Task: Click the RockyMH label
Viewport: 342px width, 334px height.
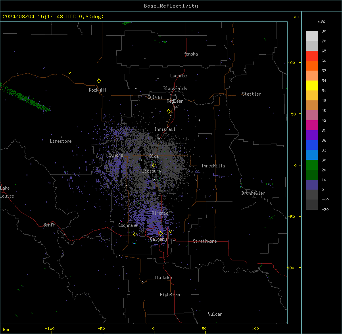Action: [x=97, y=90]
